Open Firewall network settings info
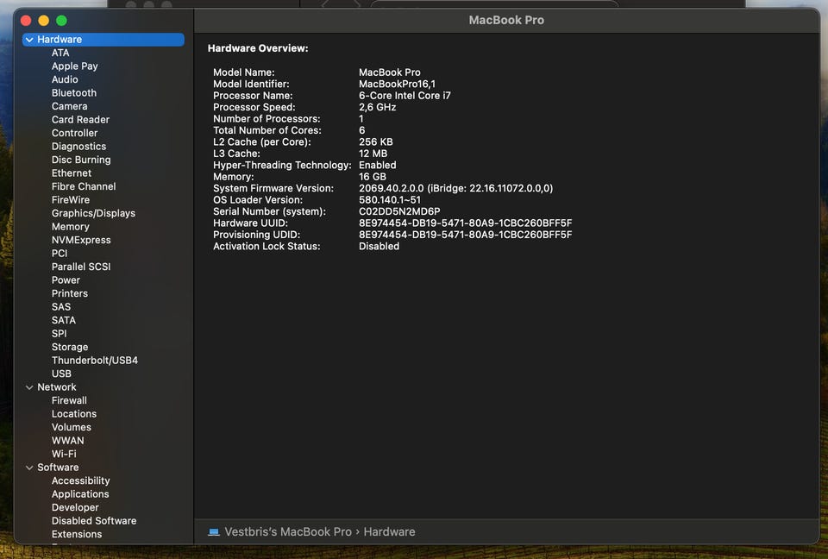 (69, 400)
